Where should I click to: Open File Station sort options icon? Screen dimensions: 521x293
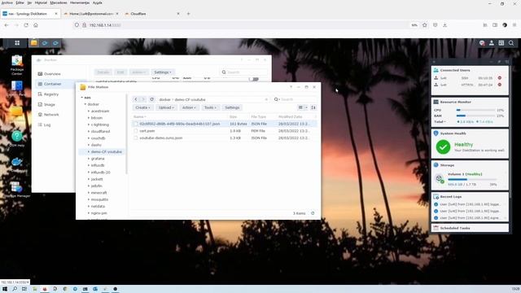[313, 107]
